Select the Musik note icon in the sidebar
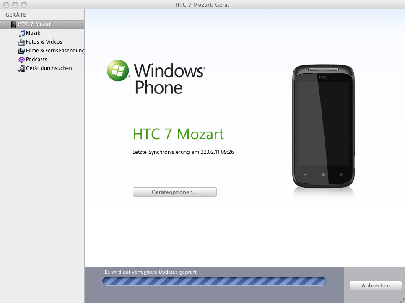This screenshot has width=405, height=303. [22, 33]
